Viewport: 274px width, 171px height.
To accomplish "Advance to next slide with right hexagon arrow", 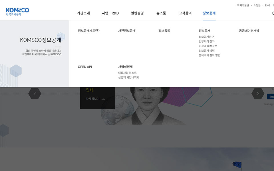I will point(258,93).
